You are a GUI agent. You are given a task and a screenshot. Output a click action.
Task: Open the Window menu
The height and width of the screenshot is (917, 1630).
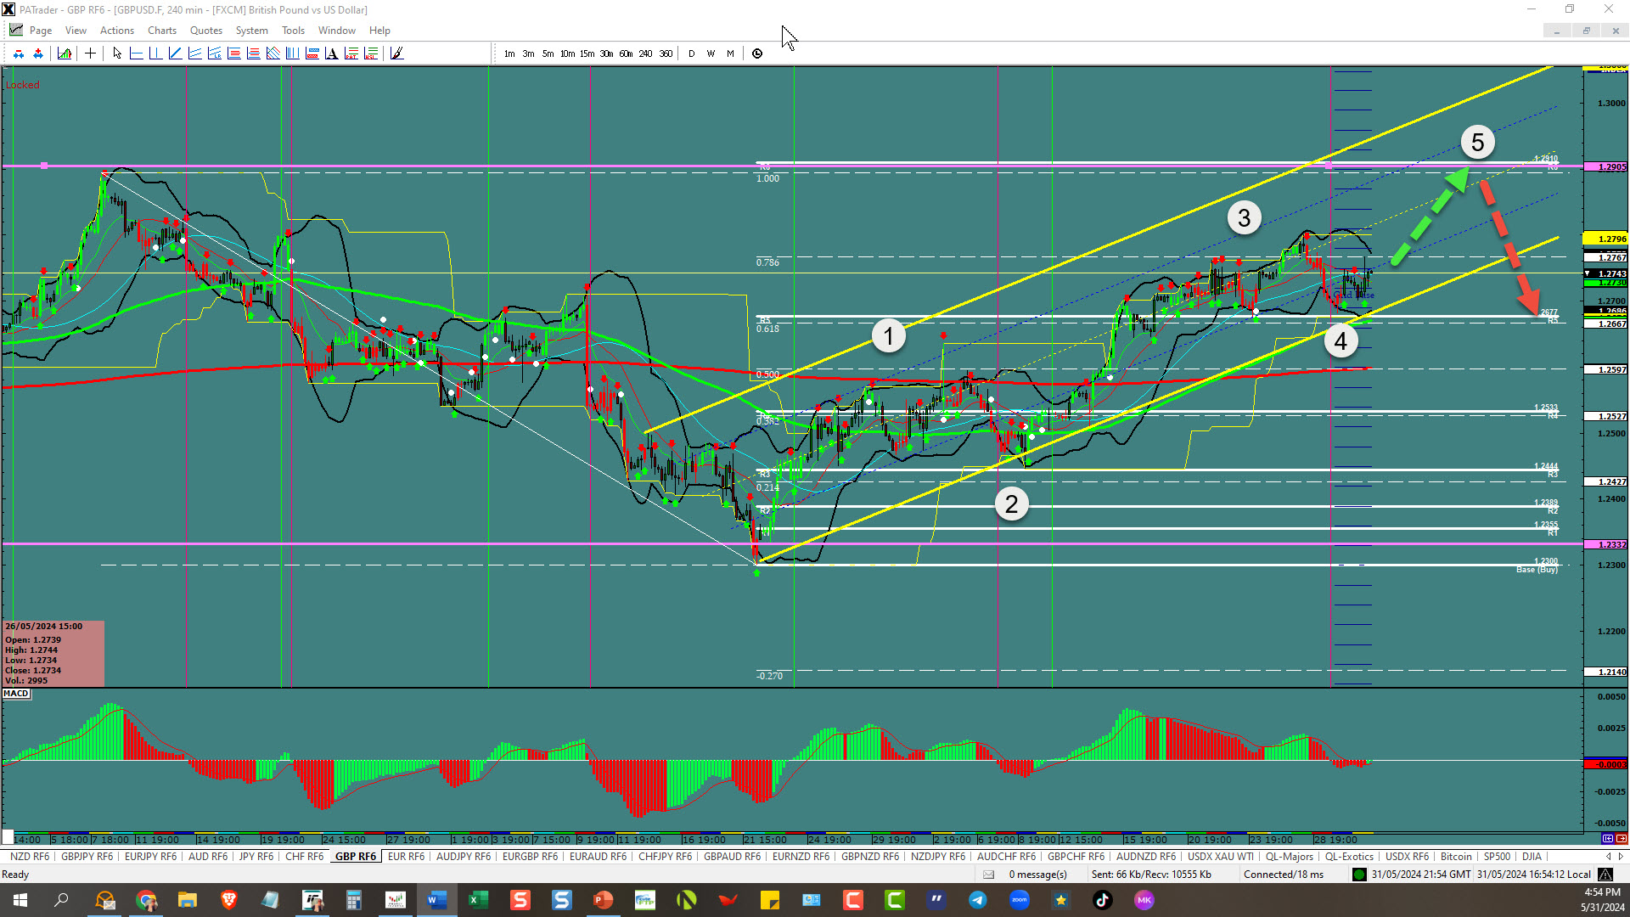337,31
